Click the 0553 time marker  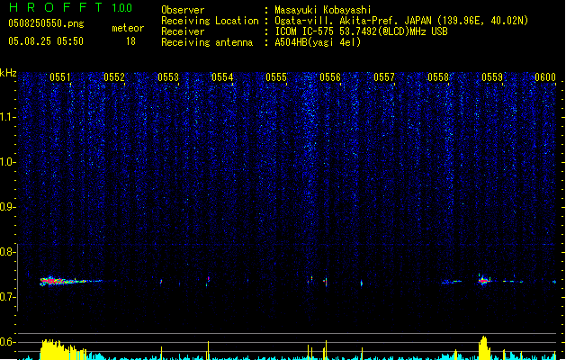click(168, 77)
